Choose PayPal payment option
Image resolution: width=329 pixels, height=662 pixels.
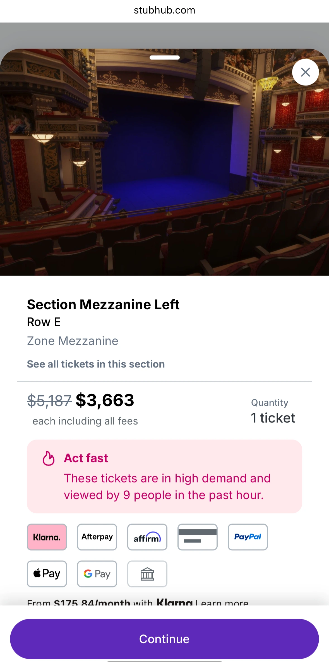(x=248, y=537)
